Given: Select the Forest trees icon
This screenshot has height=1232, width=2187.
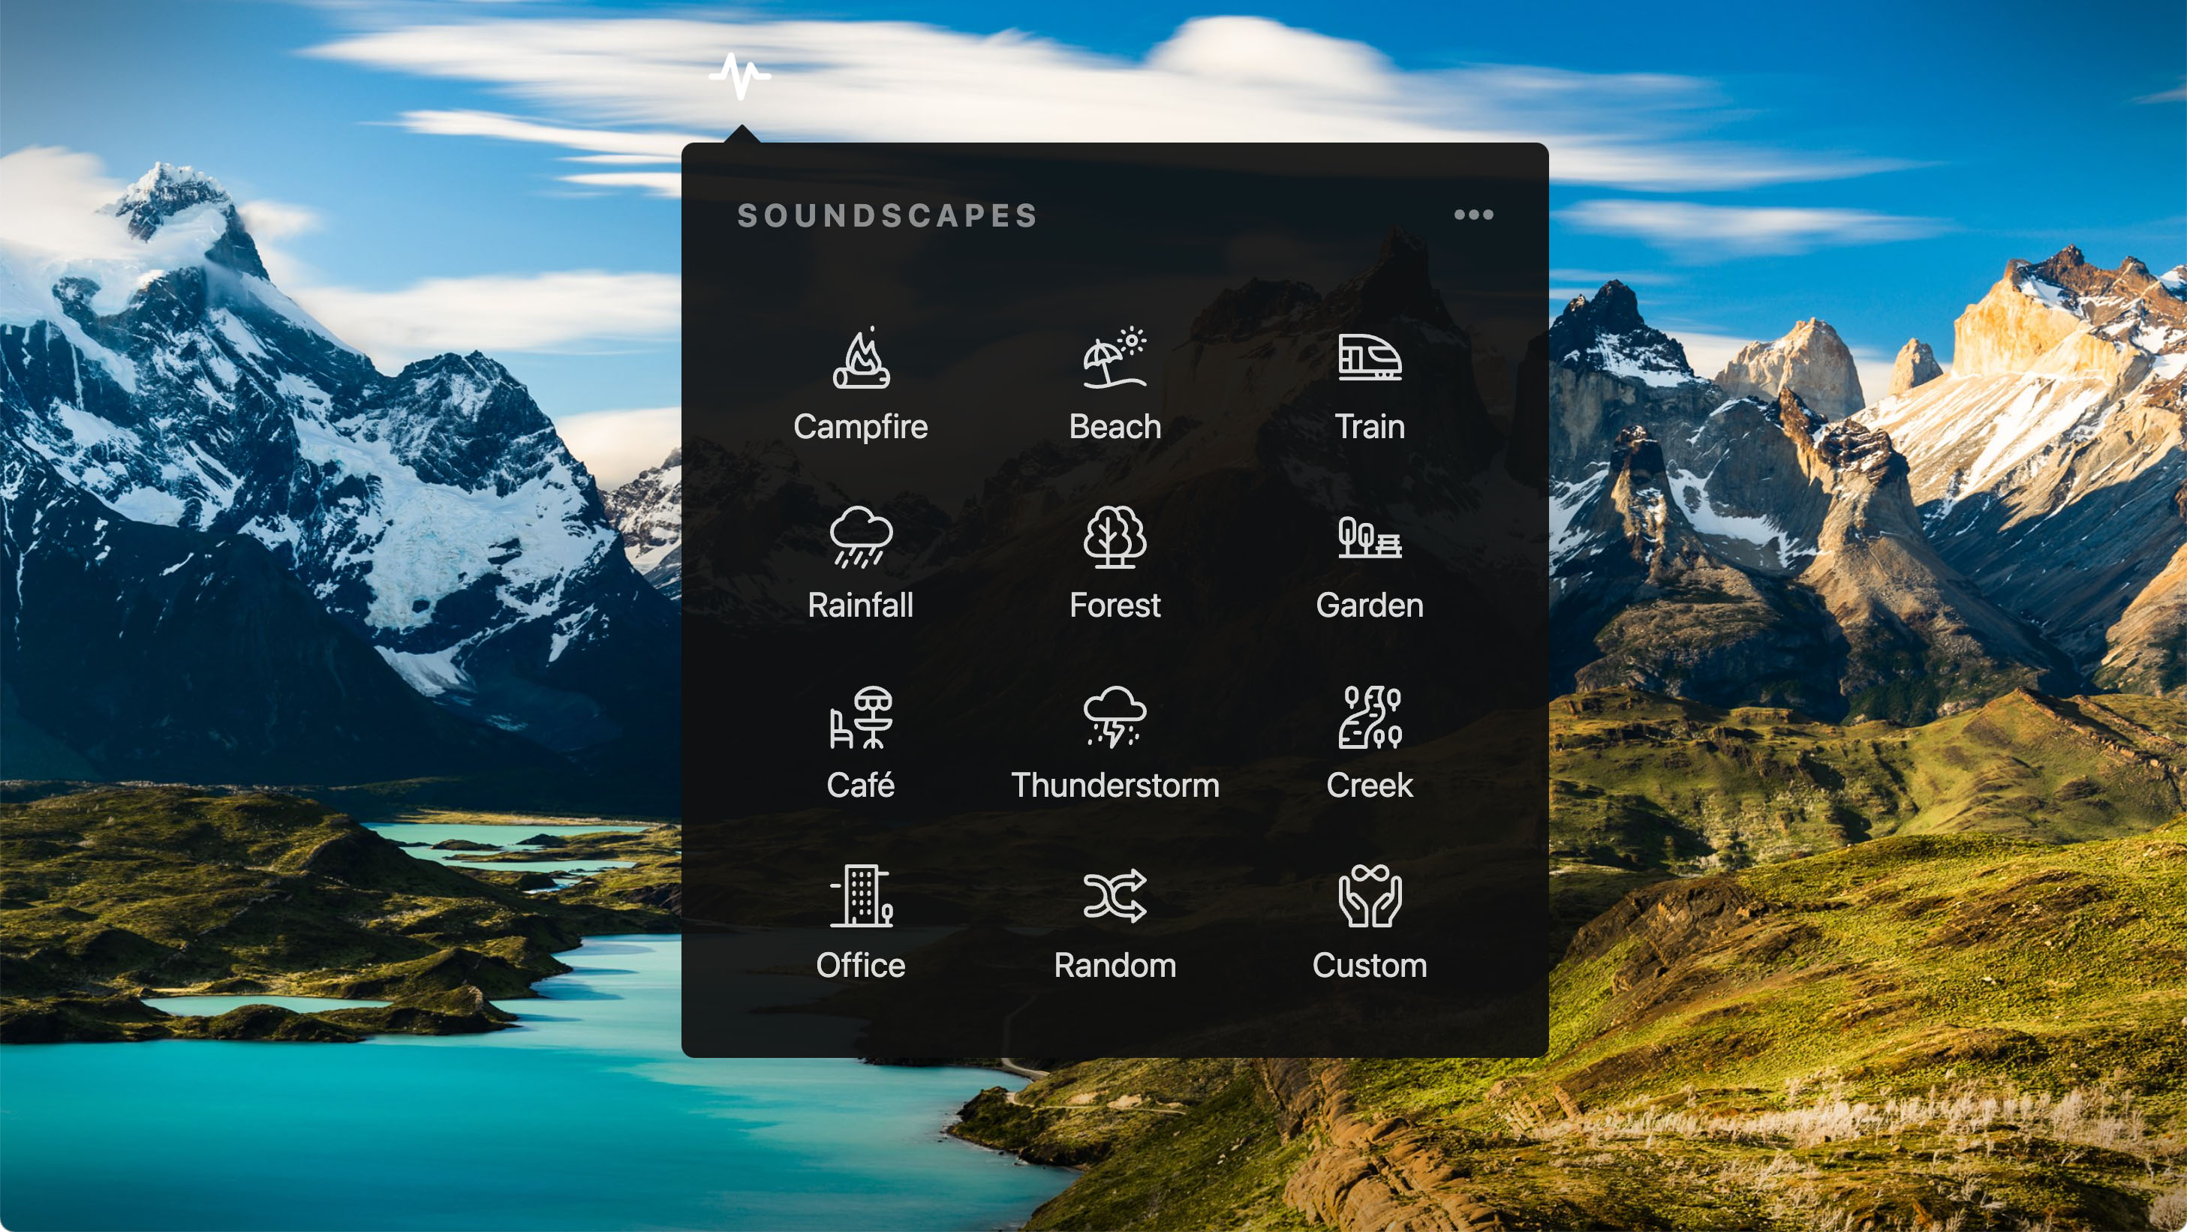Looking at the screenshot, I should click(1115, 536).
